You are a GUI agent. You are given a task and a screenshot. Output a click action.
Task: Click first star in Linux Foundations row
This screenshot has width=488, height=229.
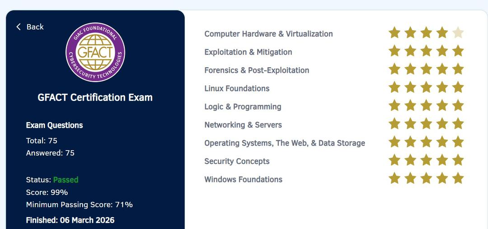[x=394, y=87]
